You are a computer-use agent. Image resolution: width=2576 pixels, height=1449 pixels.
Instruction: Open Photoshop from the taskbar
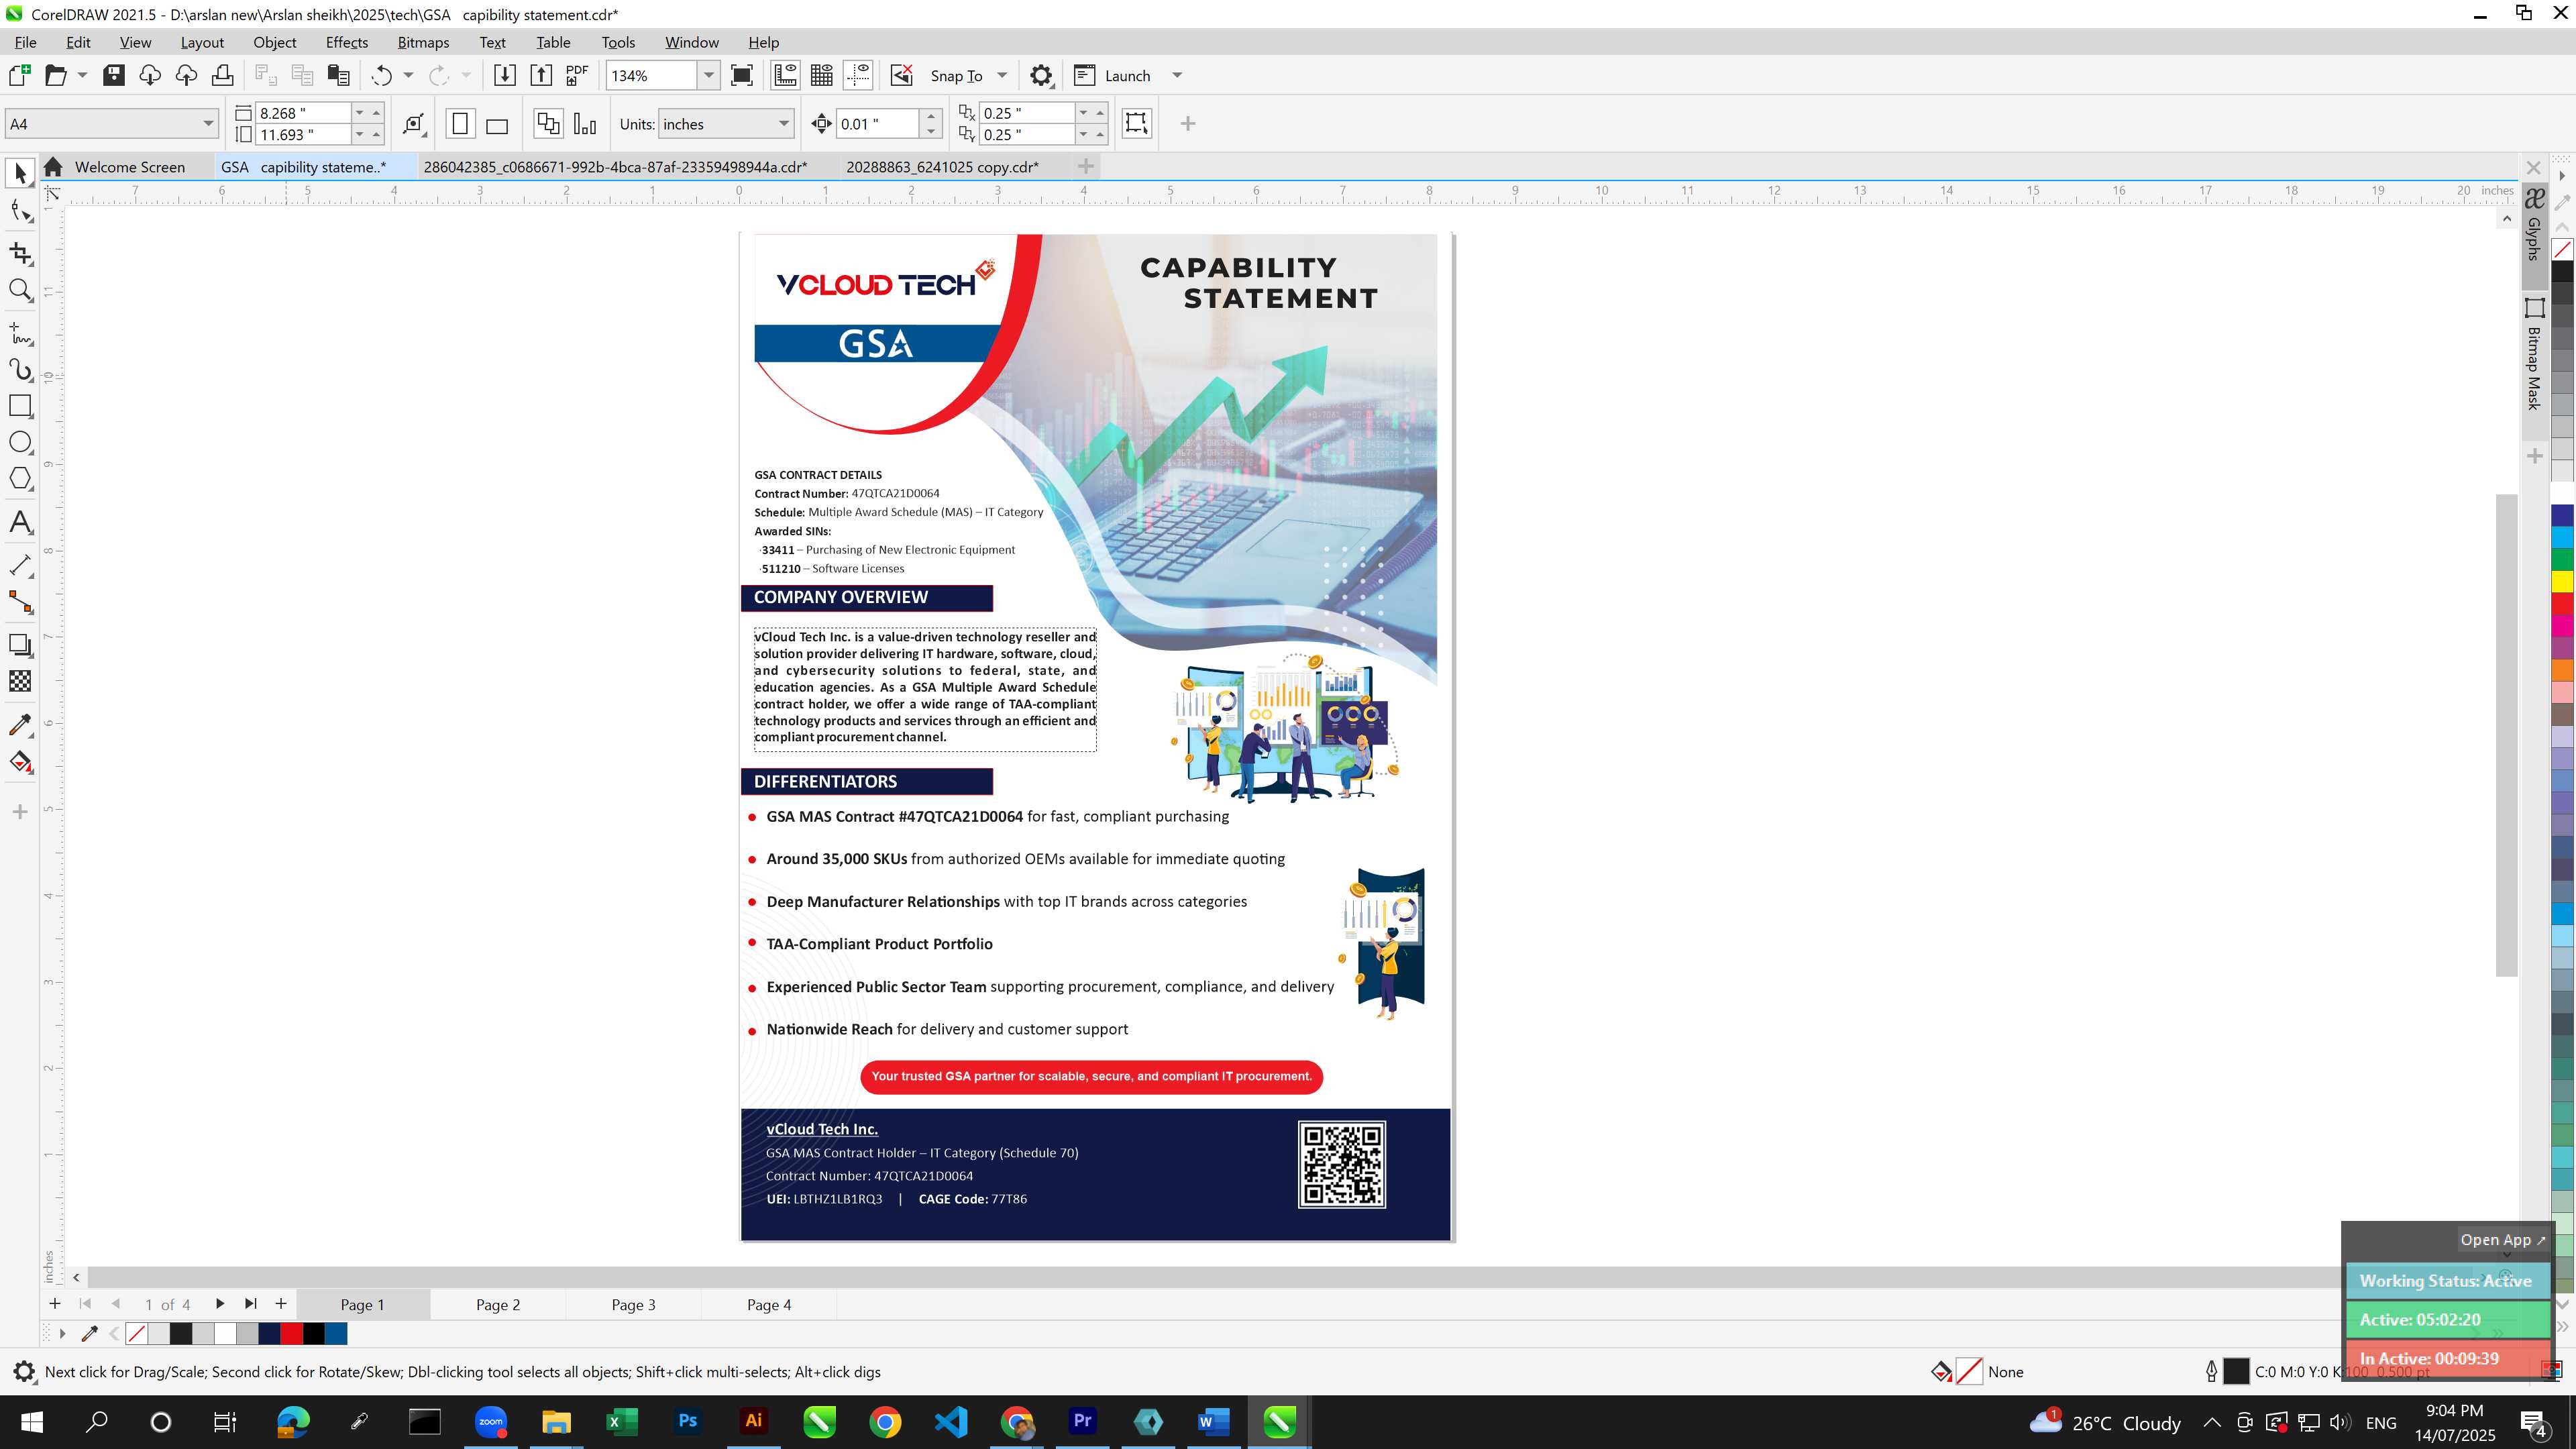pyautogui.click(x=687, y=1421)
